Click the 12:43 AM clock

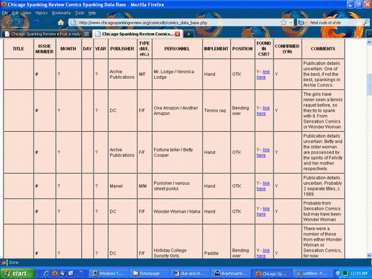coord(359,273)
